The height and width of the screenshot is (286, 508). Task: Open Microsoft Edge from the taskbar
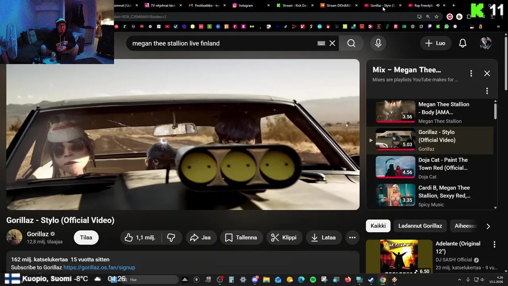(301, 280)
